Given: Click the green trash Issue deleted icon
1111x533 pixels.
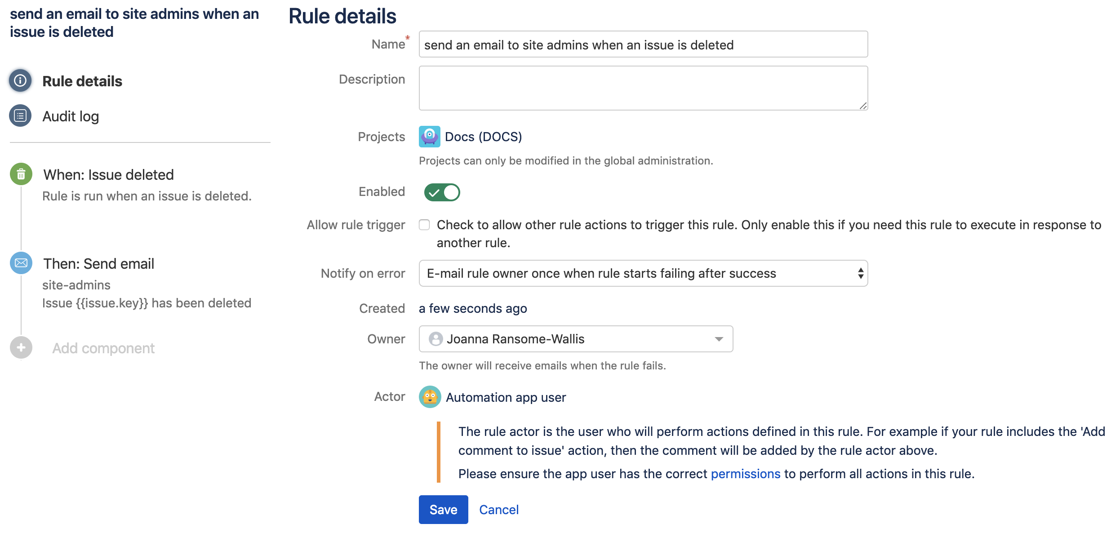Looking at the screenshot, I should pos(21,174).
